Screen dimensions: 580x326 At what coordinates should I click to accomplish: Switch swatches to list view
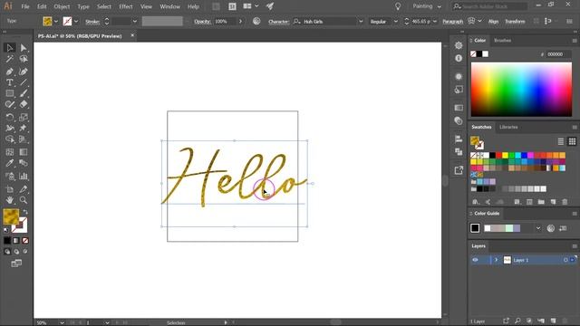click(x=561, y=141)
